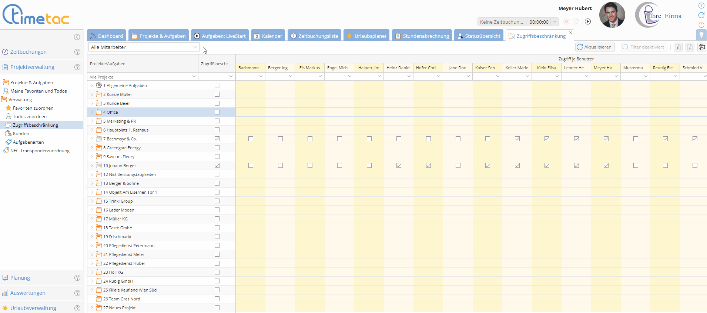Open the help icon next to Zeitbuchungen
The height and width of the screenshot is (313, 707).
tap(77, 52)
